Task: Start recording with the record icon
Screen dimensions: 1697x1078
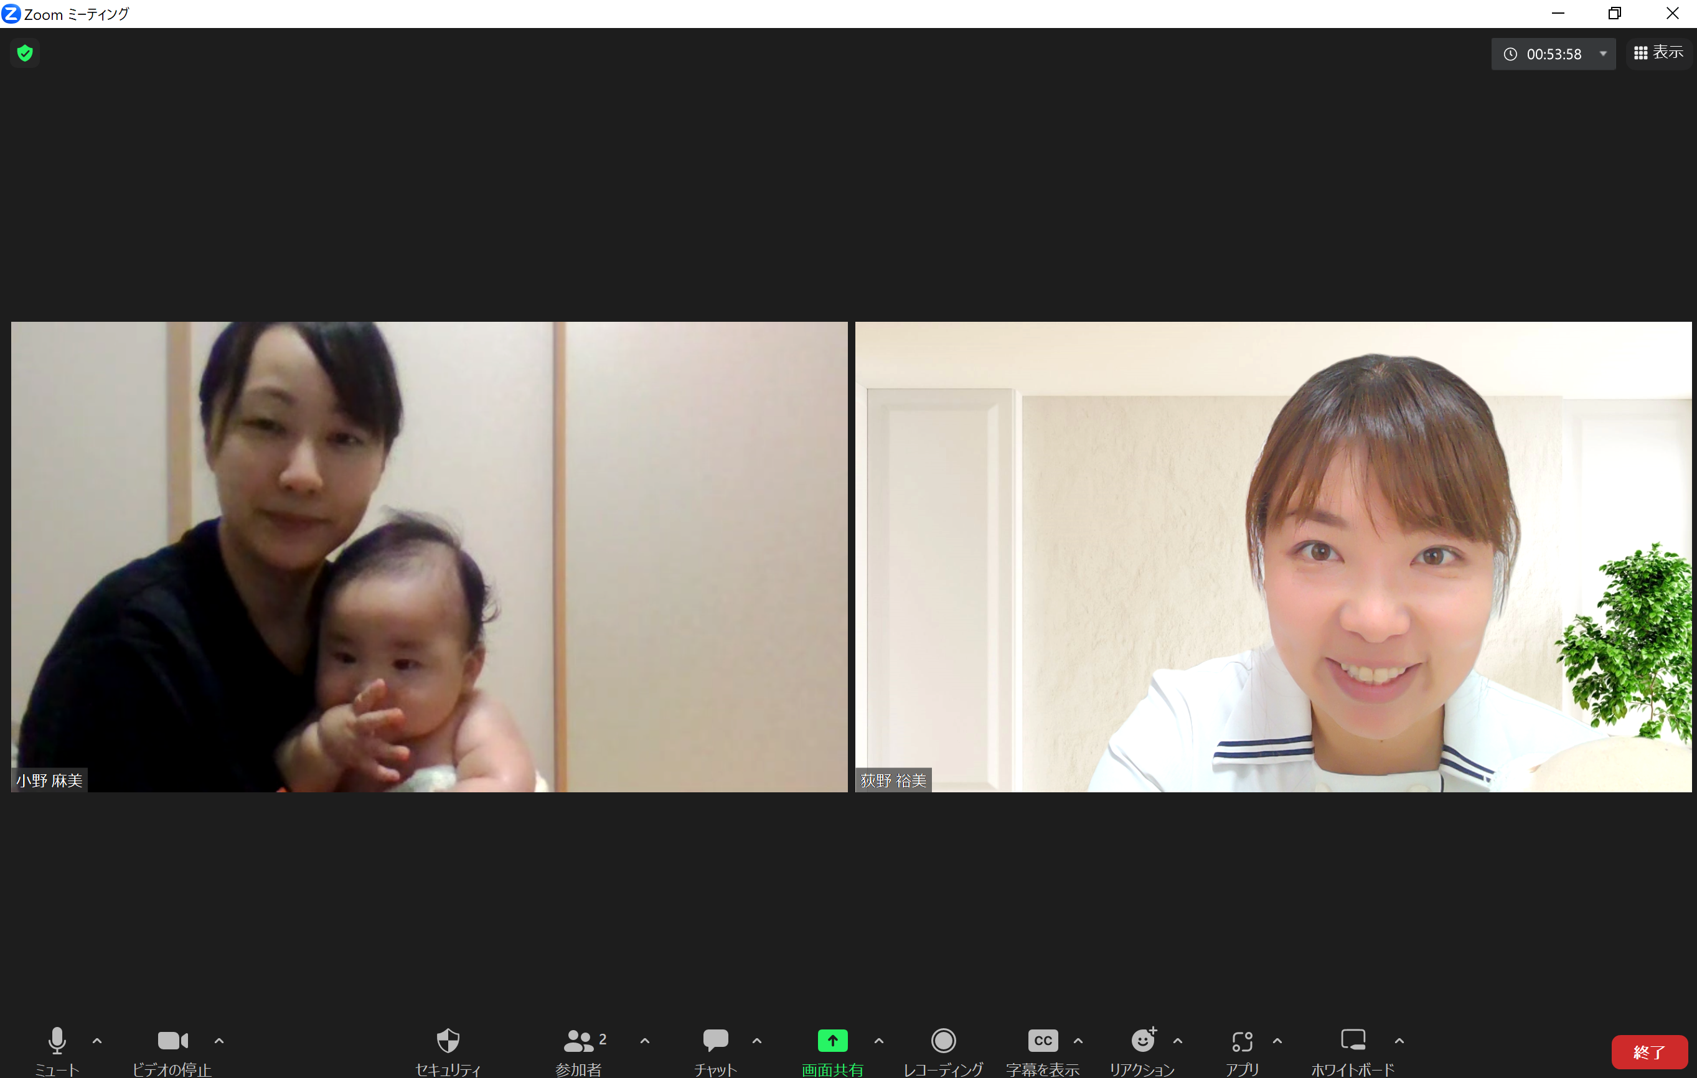Action: [943, 1040]
